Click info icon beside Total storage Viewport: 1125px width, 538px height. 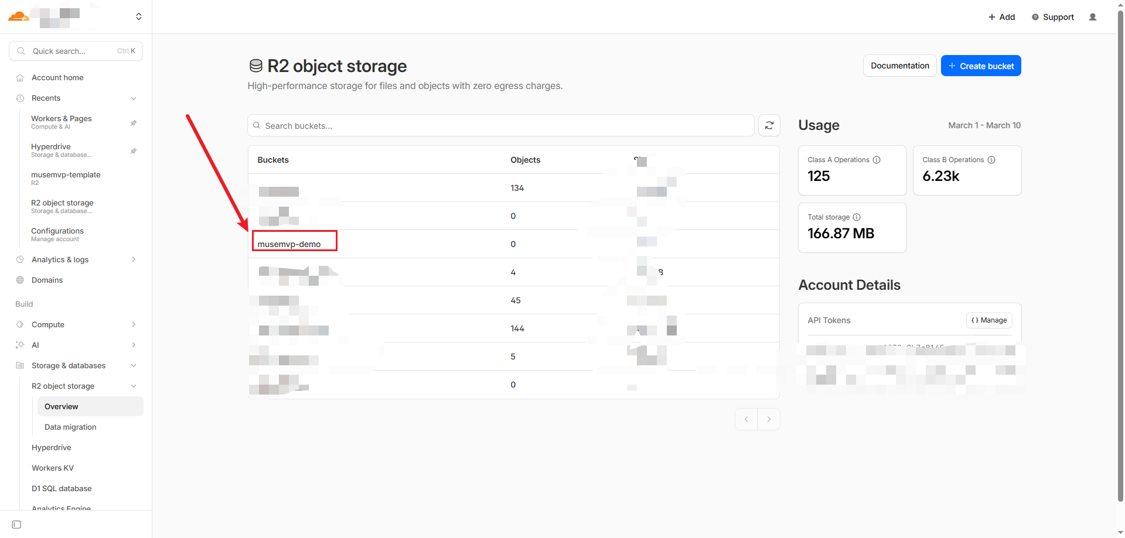pyautogui.click(x=857, y=217)
